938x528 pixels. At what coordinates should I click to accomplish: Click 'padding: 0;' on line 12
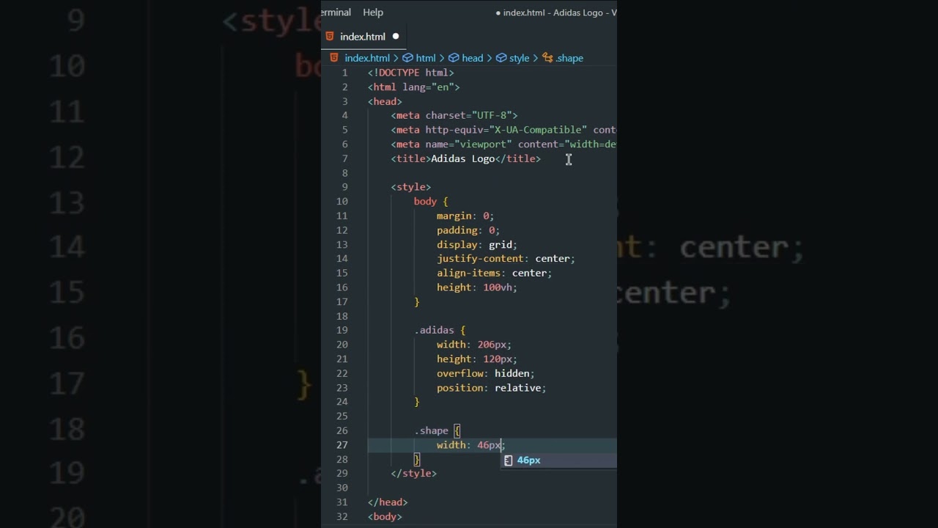click(x=469, y=230)
